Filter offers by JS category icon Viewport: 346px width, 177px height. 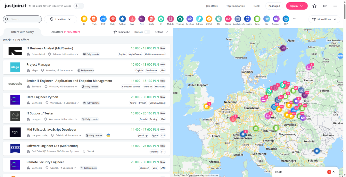[84, 19]
